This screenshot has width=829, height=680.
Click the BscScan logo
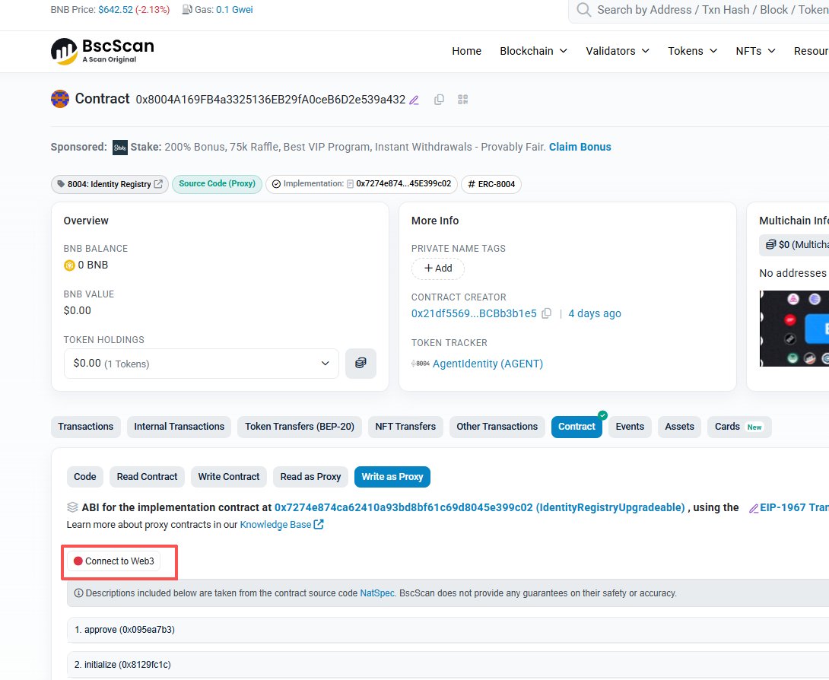pos(103,51)
